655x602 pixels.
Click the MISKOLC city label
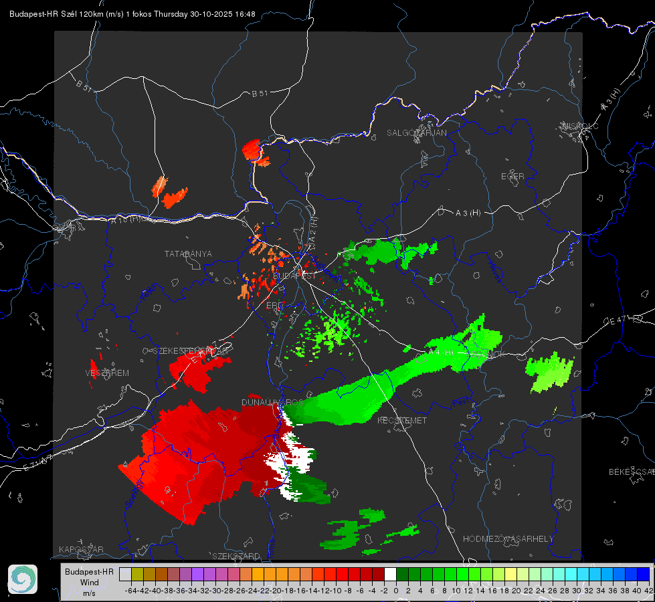click(x=581, y=126)
